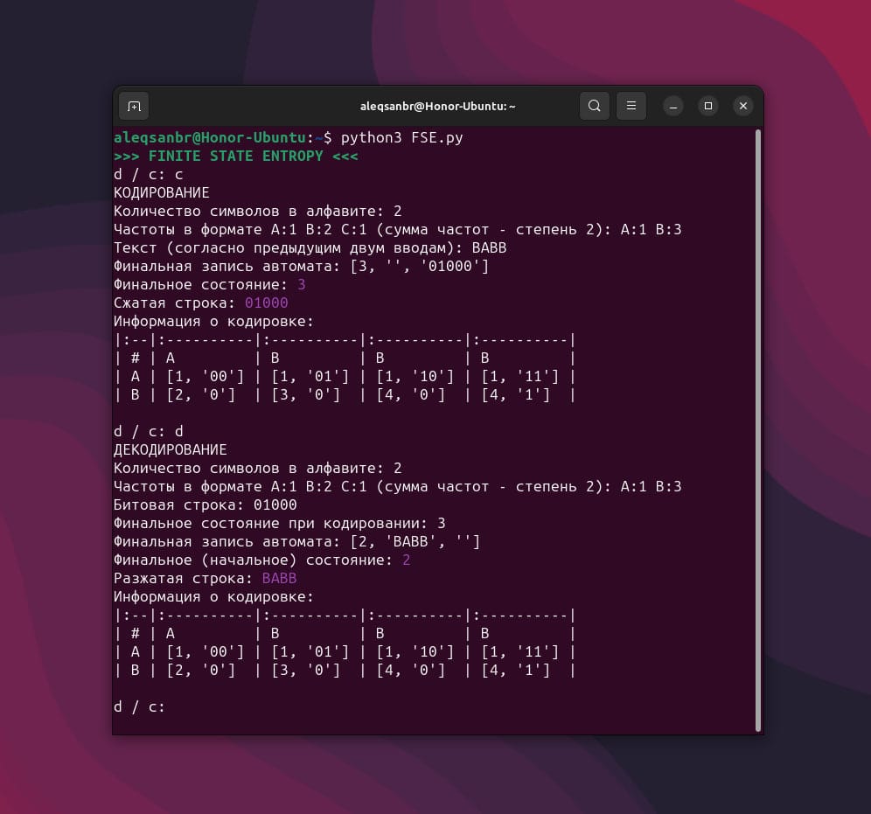Click the terminal vertical scrollbar
This screenshot has height=814, width=871.
[757, 428]
